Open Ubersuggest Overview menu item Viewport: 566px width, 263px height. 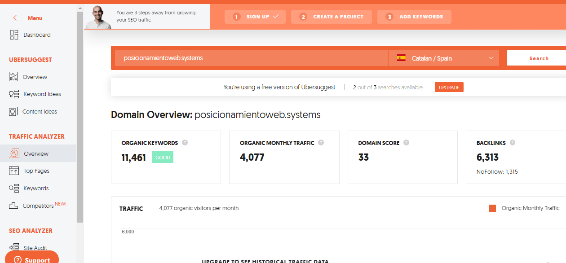35,77
